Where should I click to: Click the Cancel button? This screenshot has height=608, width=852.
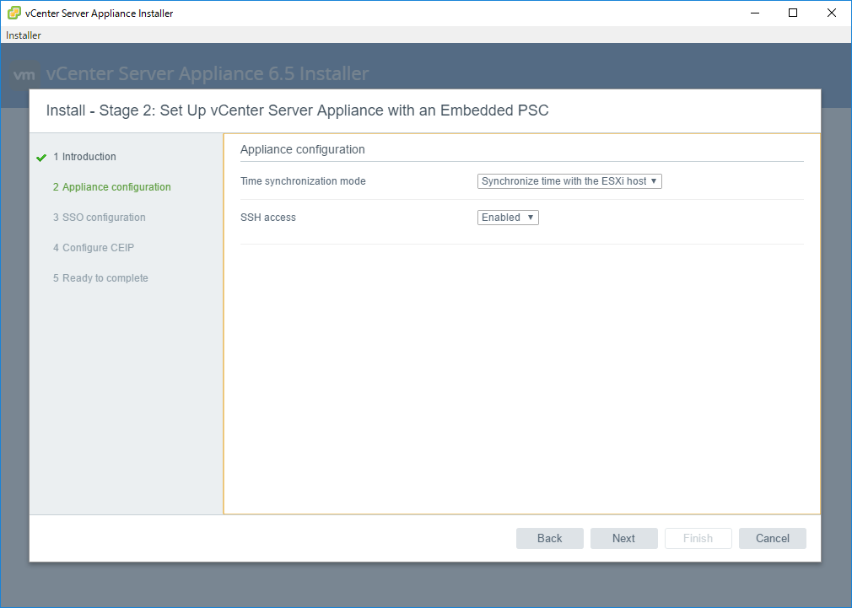[773, 539]
